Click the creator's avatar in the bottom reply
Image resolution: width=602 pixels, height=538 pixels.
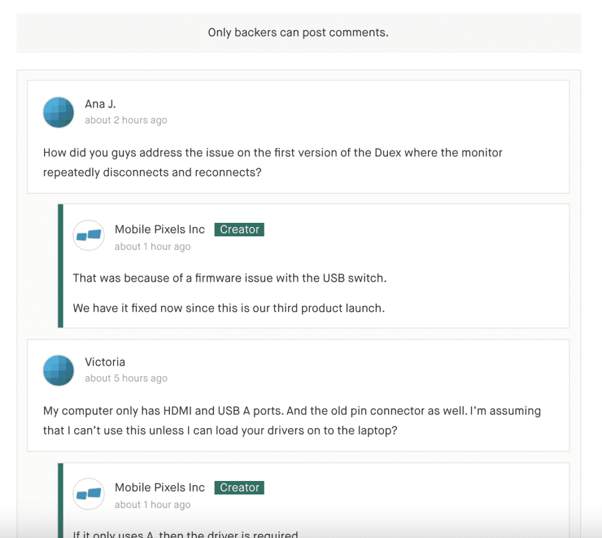coord(88,493)
